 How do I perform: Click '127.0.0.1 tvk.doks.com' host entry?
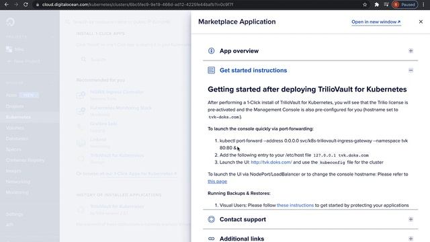pos(341,155)
